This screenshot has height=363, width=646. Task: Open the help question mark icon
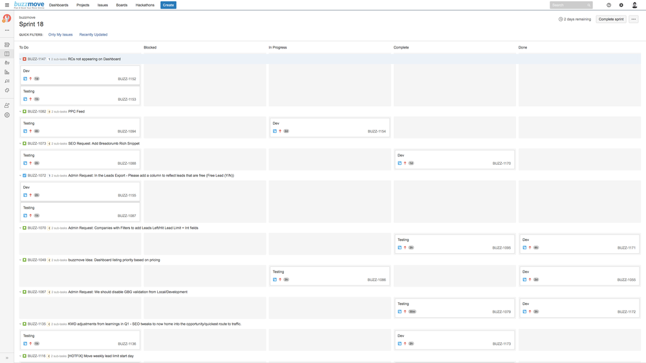608,5
